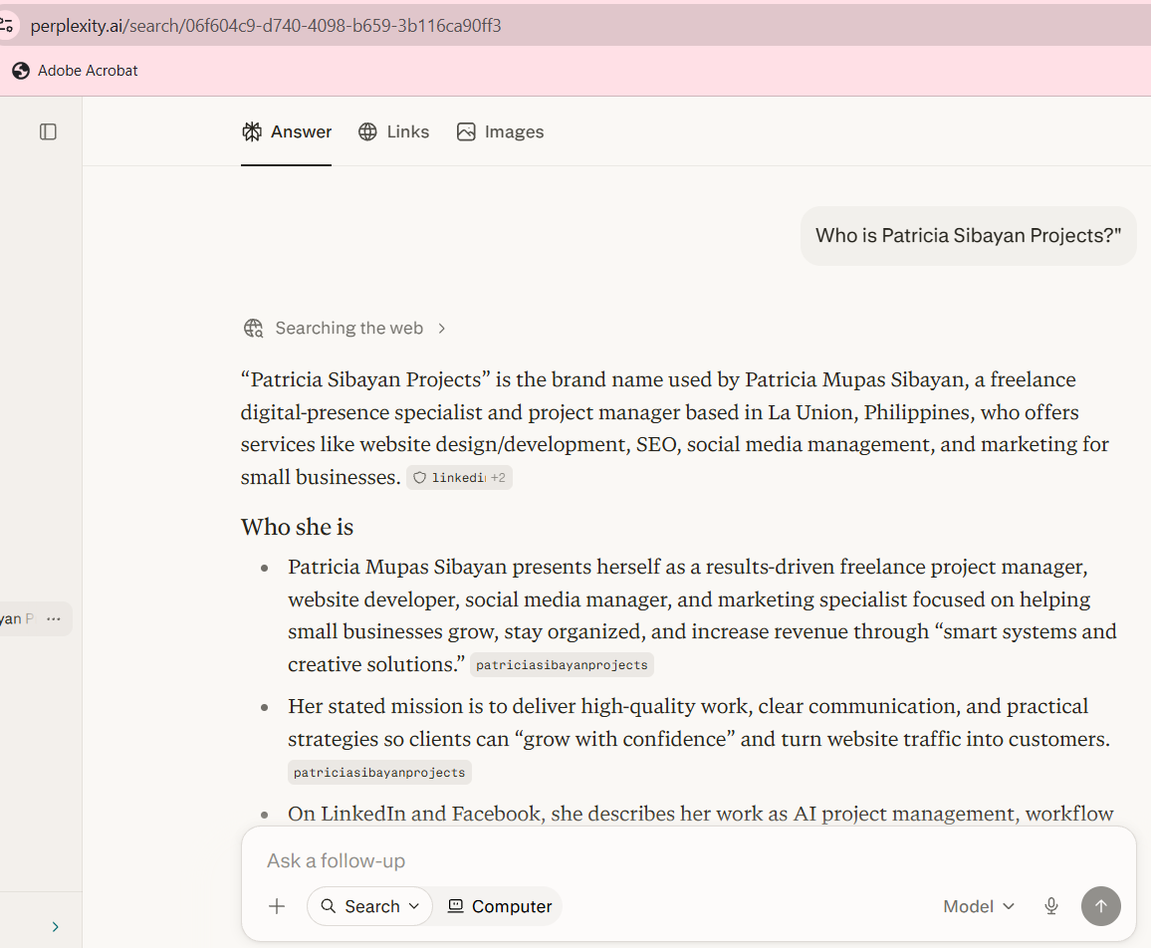Image resolution: width=1151 pixels, height=948 pixels.
Task: Click the plus attach icon
Action: pyautogui.click(x=277, y=907)
